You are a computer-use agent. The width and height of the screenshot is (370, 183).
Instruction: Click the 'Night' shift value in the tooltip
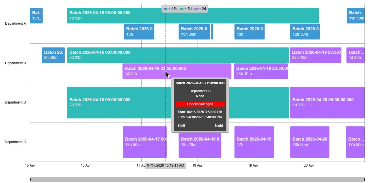pos(219,126)
